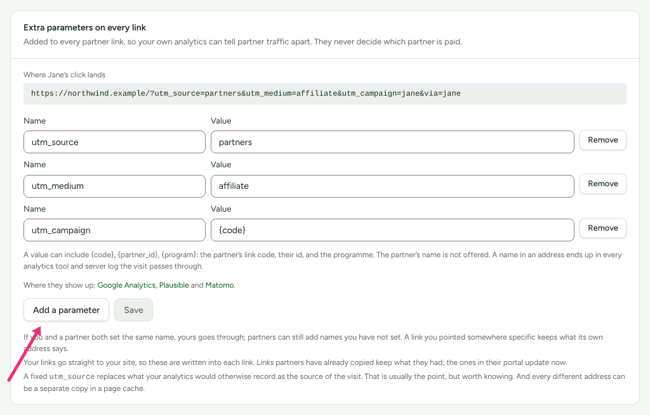Click the description 'Added to every partner link'
The height and width of the screenshot is (415, 650).
tap(242, 42)
